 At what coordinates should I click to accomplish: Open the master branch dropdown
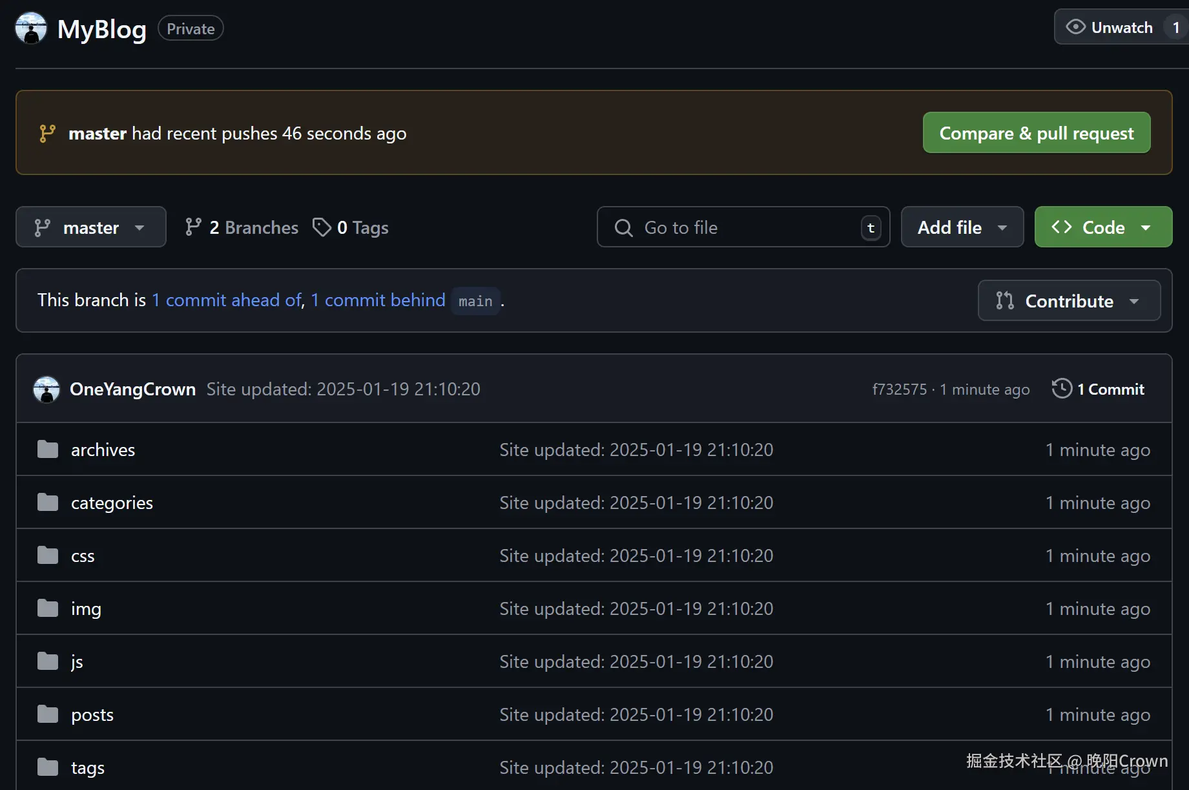click(x=90, y=227)
